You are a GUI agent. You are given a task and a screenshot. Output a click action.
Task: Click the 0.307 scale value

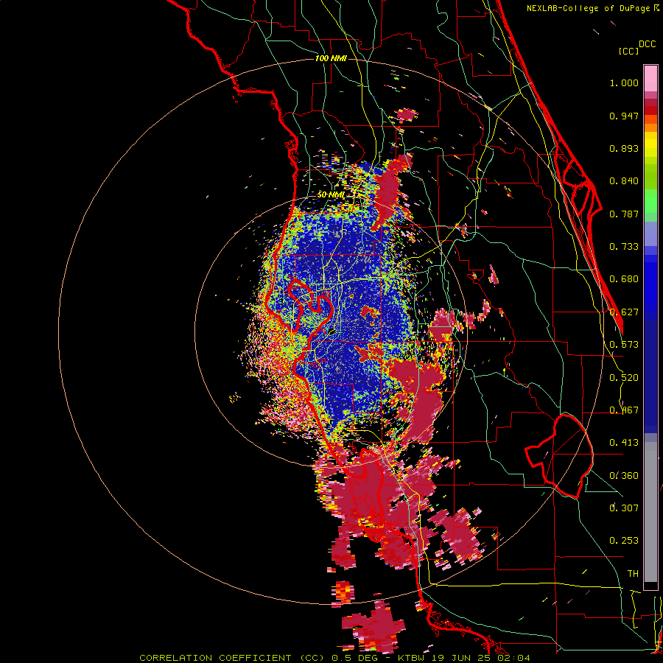coord(624,508)
